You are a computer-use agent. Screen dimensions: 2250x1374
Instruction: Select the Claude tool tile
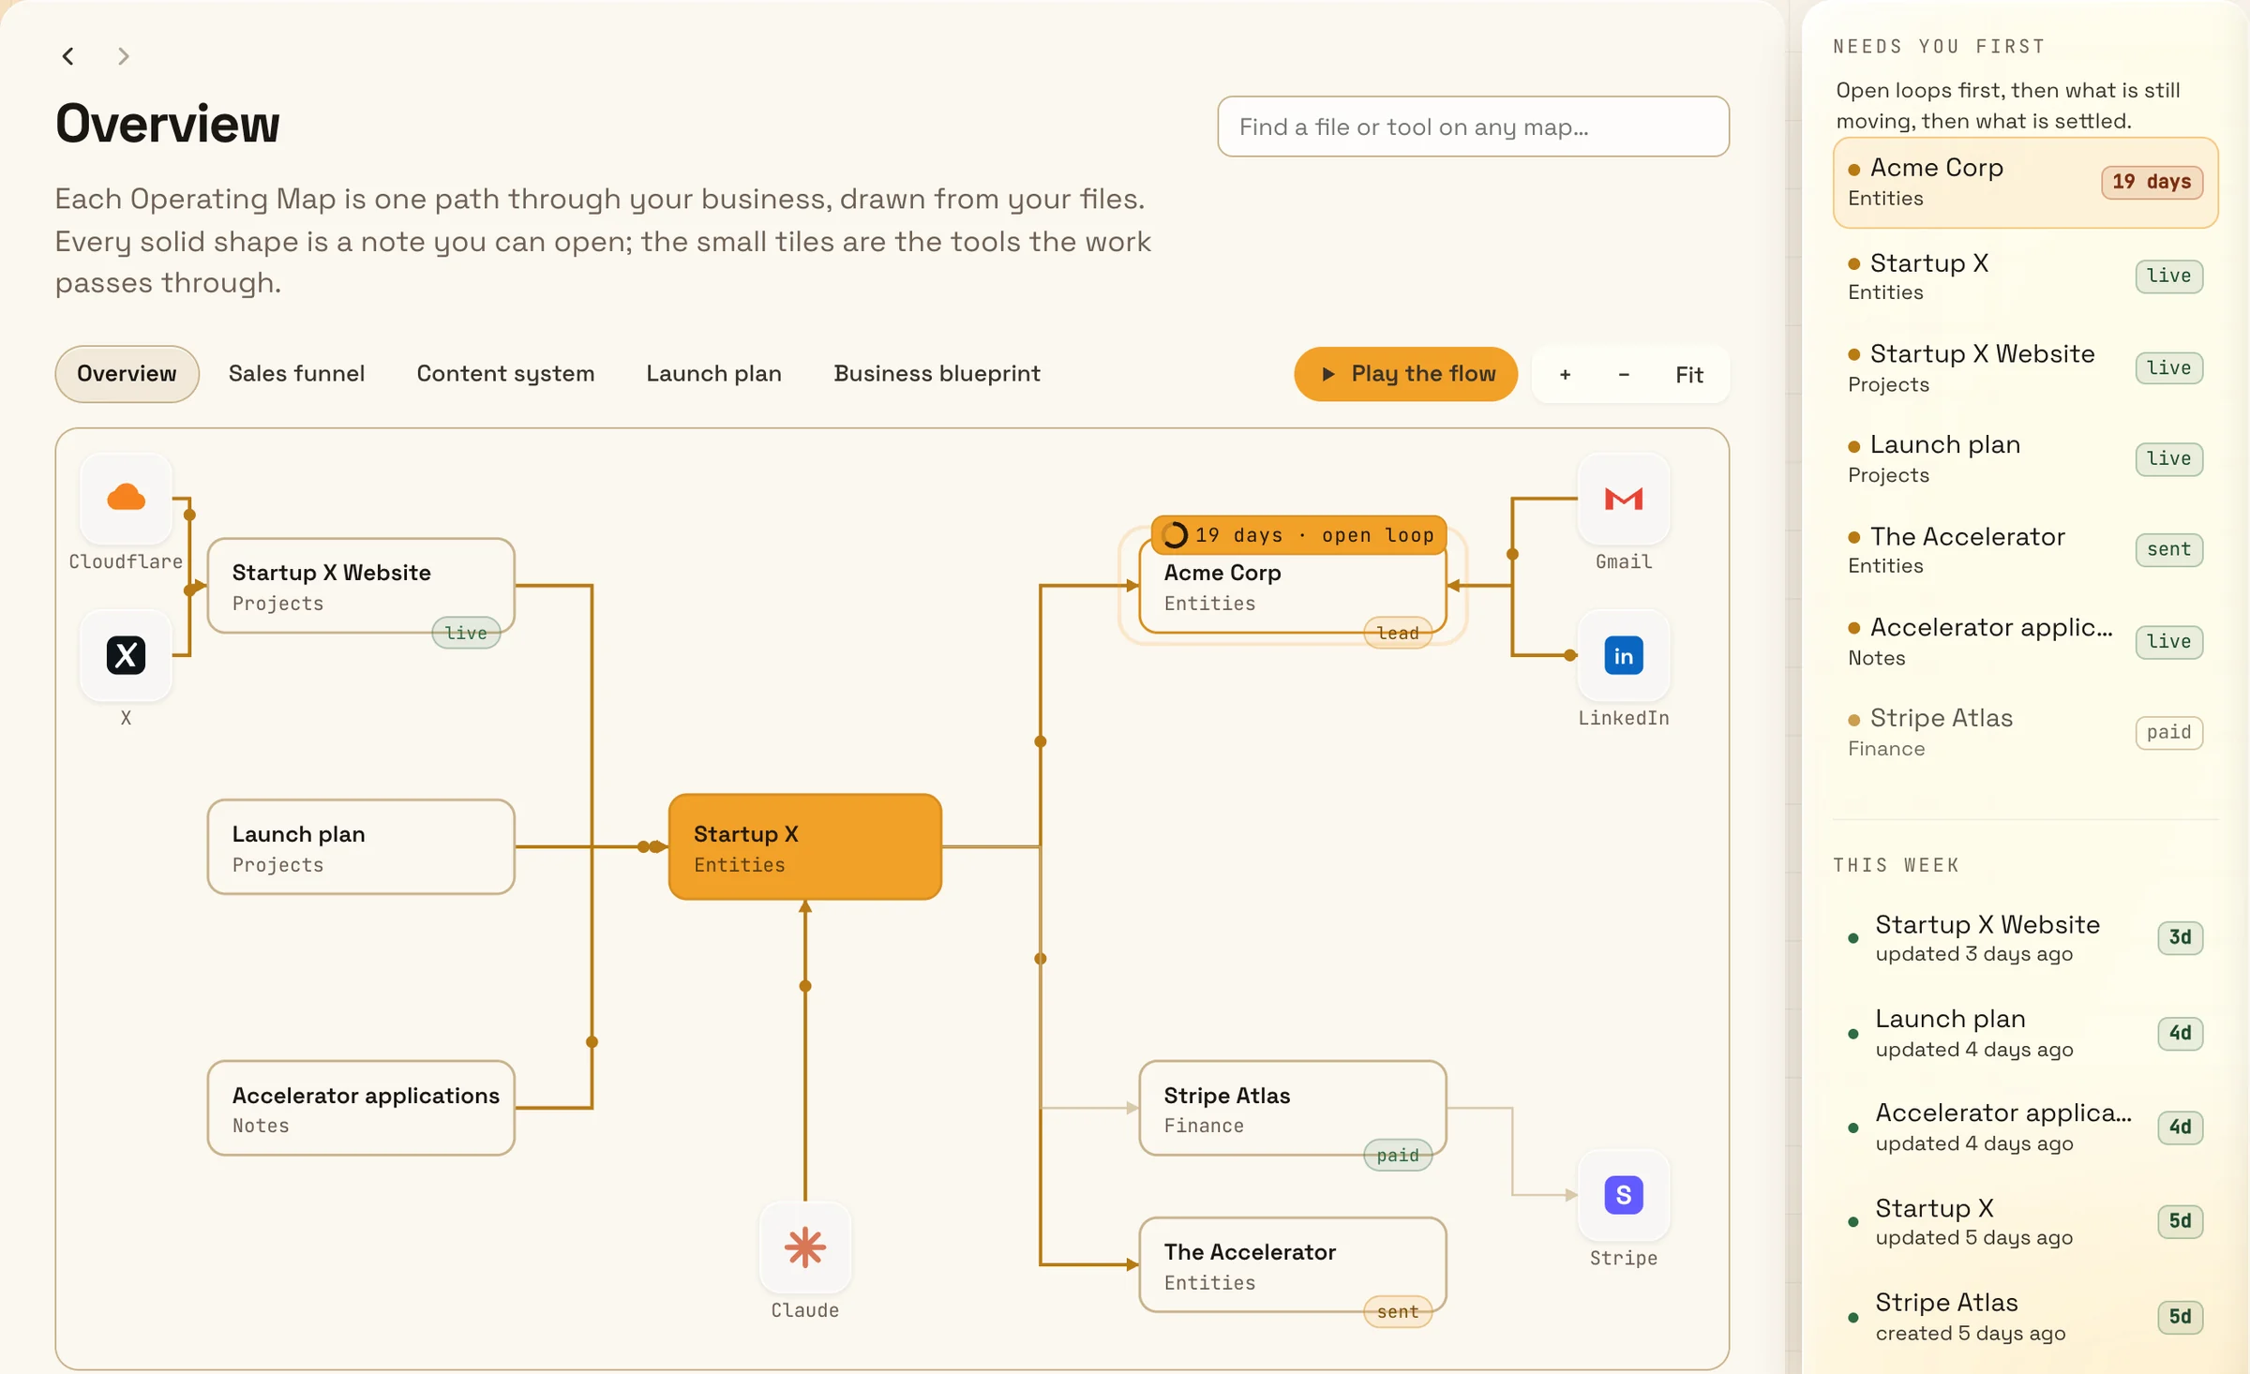click(x=805, y=1247)
